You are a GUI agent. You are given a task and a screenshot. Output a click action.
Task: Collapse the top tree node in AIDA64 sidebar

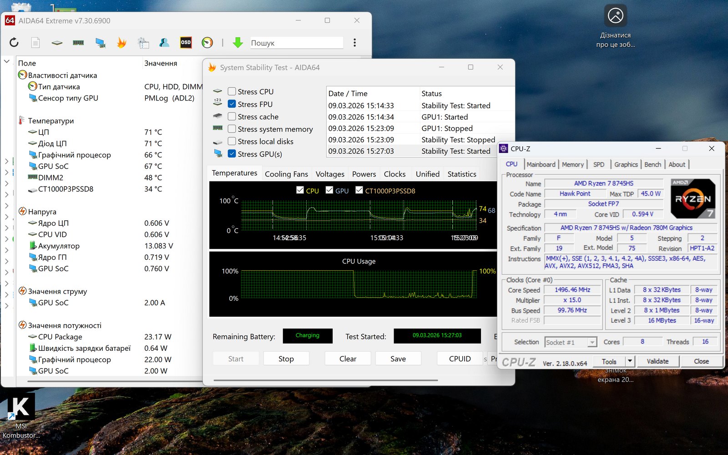point(7,61)
